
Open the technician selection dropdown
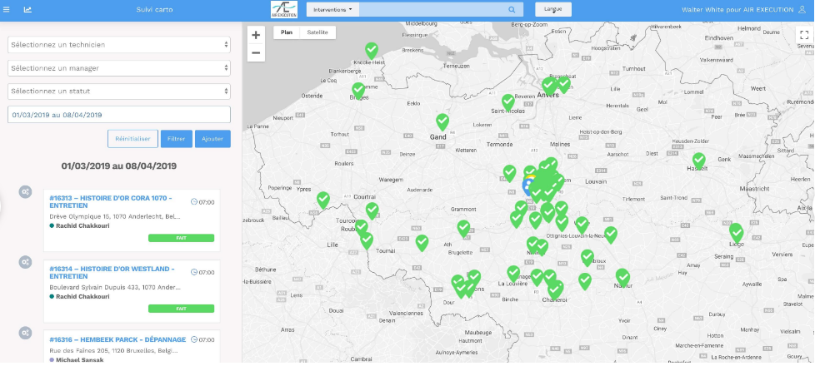[119, 45]
